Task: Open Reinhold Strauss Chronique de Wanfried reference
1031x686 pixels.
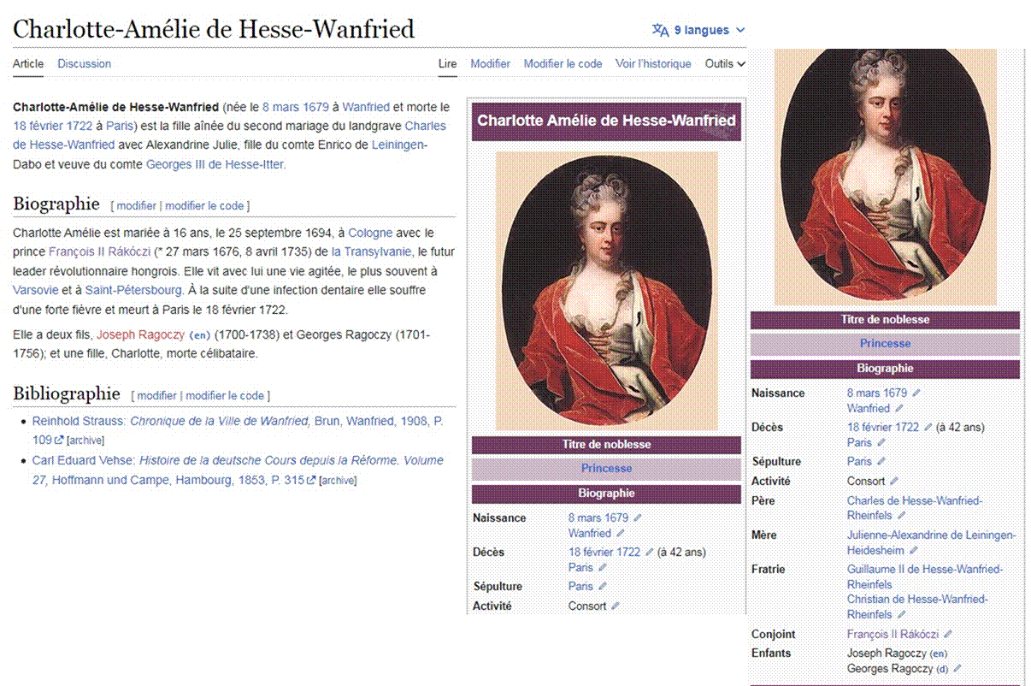Action: click(x=238, y=430)
